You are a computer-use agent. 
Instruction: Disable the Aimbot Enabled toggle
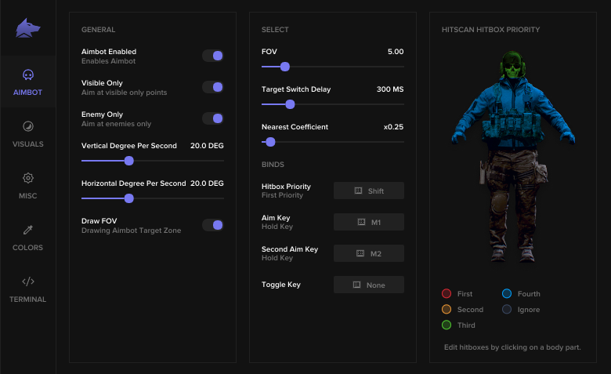pyautogui.click(x=213, y=56)
